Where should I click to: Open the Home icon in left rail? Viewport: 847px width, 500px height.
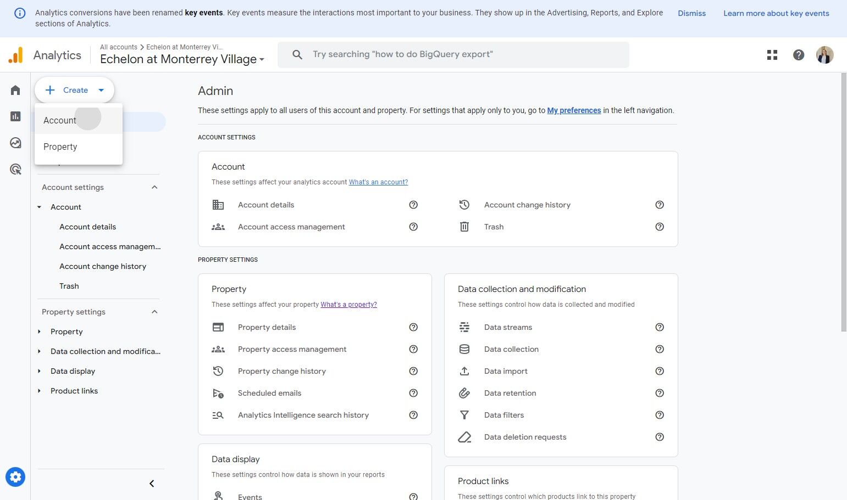[15, 90]
